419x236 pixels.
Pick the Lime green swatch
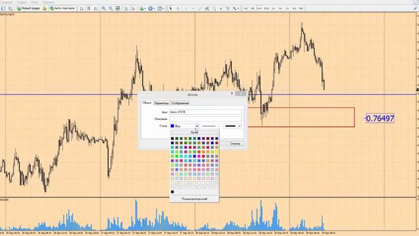(177, 156)
